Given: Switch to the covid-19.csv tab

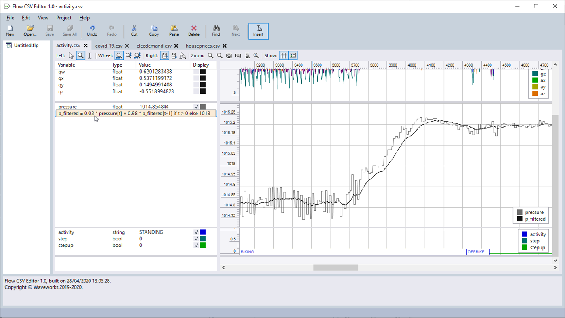Looking at the screenshot, I should (109, 46).
